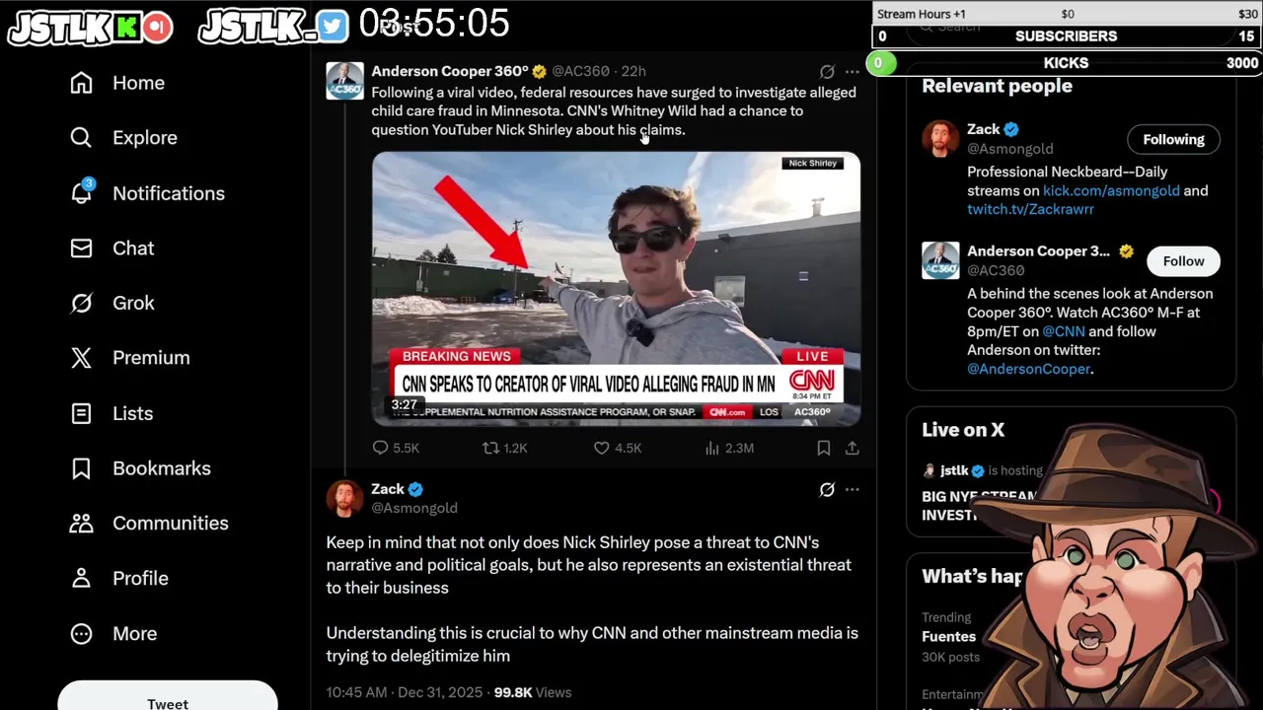1263x710 pixels.
Task: Open Zack's avatar in Relevant people
Action: [x=940, y=138]
